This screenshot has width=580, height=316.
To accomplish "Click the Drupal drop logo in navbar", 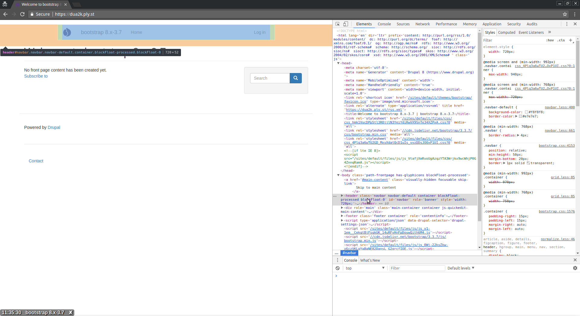I will coord(67,32).
